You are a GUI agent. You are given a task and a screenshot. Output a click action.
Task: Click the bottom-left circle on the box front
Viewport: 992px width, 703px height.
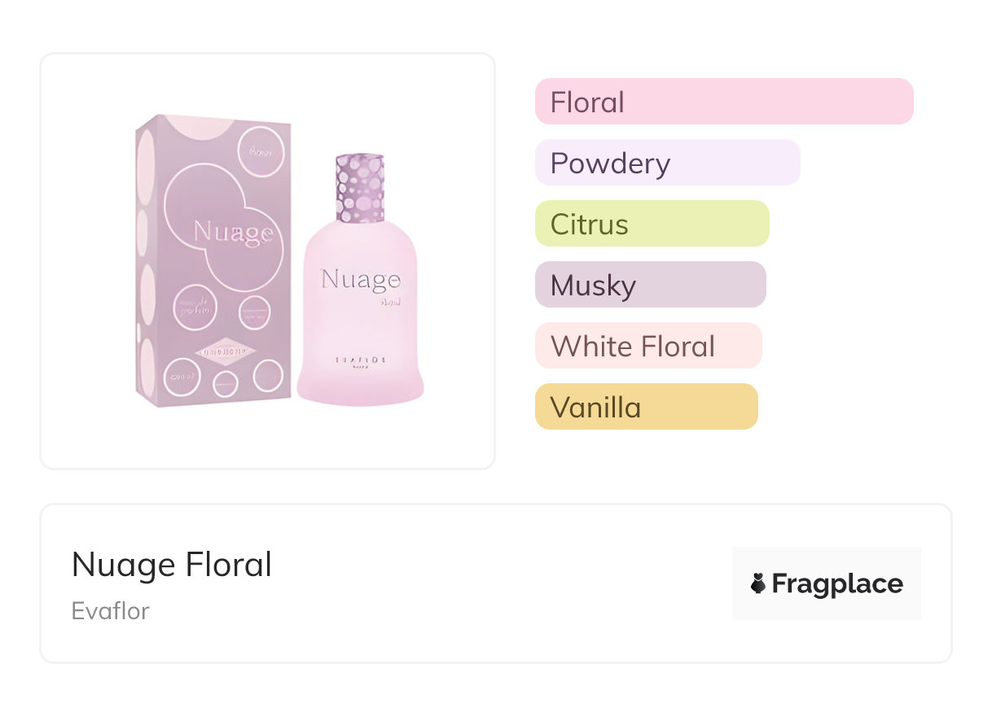(x=180, y=377)
